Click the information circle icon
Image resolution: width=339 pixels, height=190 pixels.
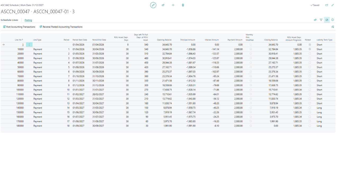click(333, 20)
